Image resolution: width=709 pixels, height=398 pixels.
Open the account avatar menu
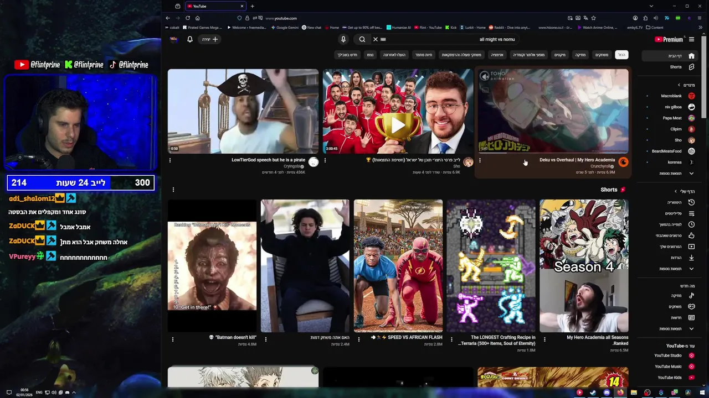pyautogui.click(x=174, y=39)
